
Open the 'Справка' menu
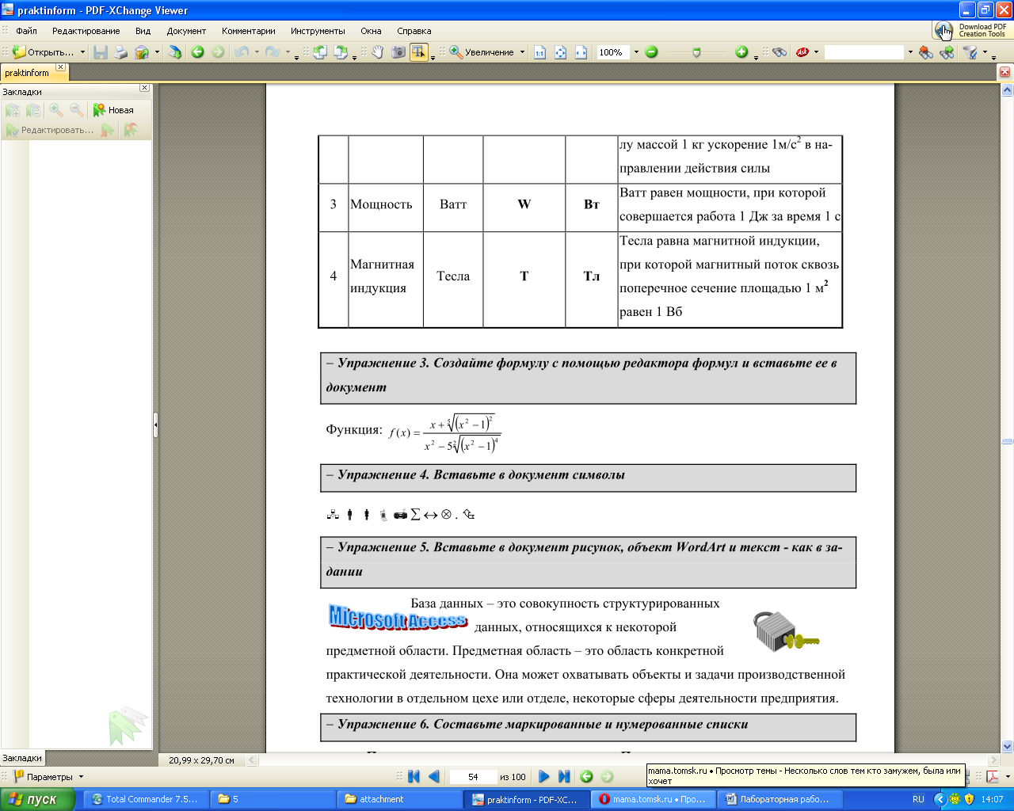[x=414, y=31]
